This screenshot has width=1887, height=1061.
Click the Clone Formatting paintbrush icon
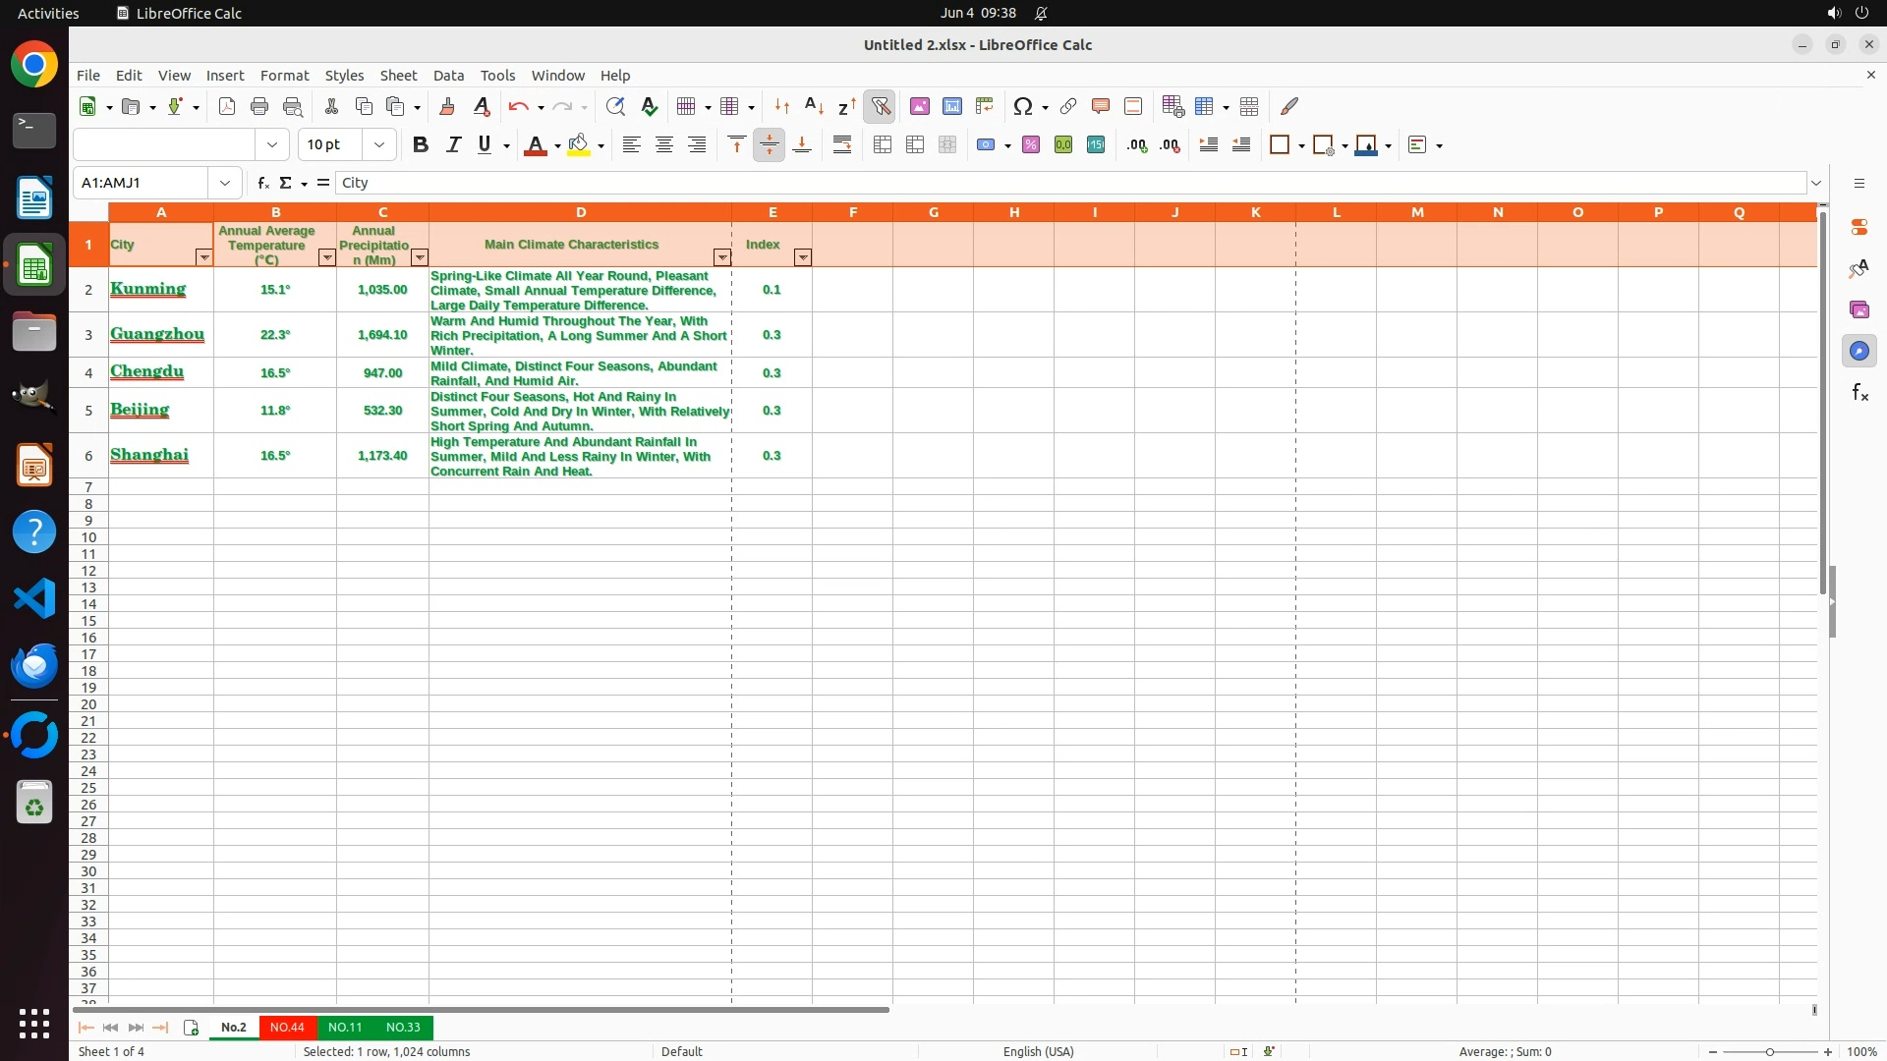pos(447,106)
